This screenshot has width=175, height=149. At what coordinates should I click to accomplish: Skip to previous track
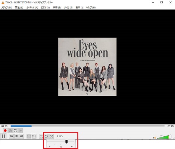tap(12, 136)
